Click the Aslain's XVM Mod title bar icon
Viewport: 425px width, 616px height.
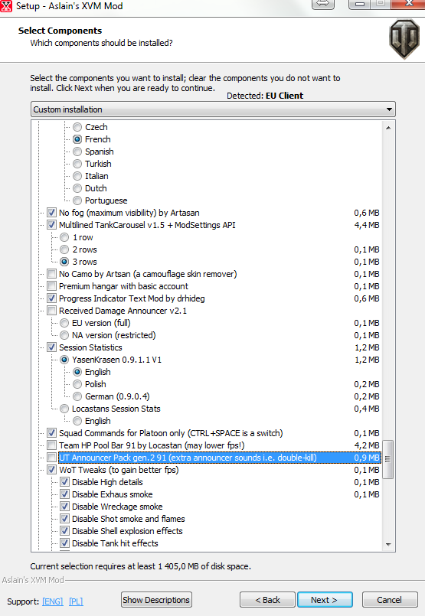pos(6,6)
